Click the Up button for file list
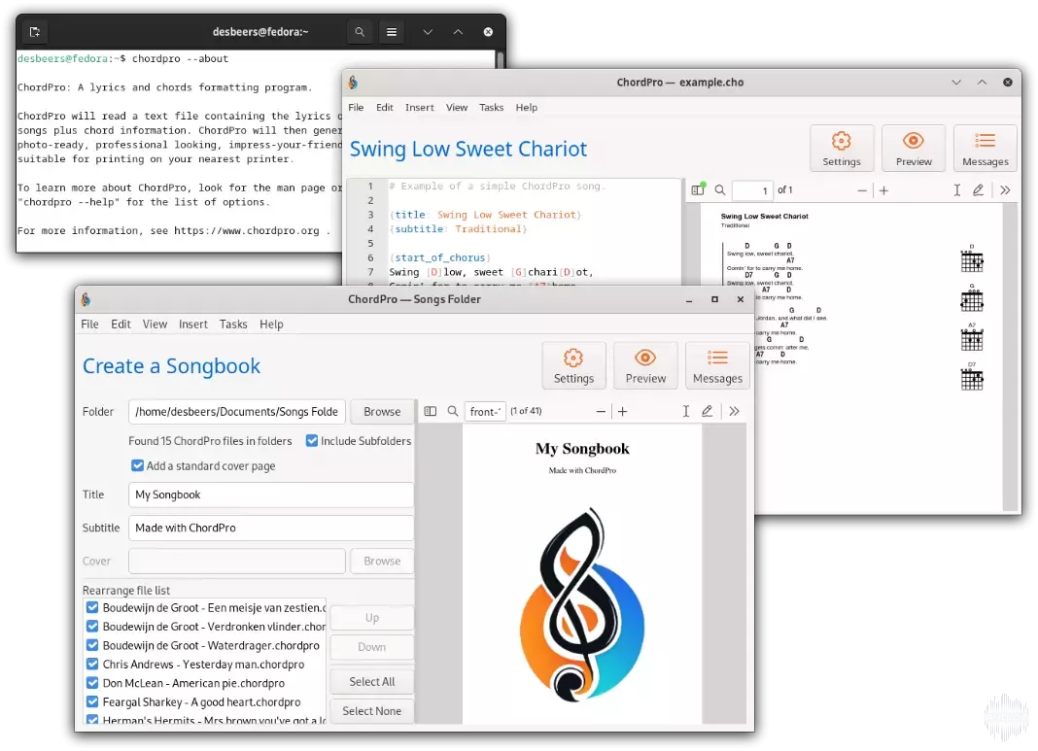Screen dimensions: 1038x751 tap(372, 618)
